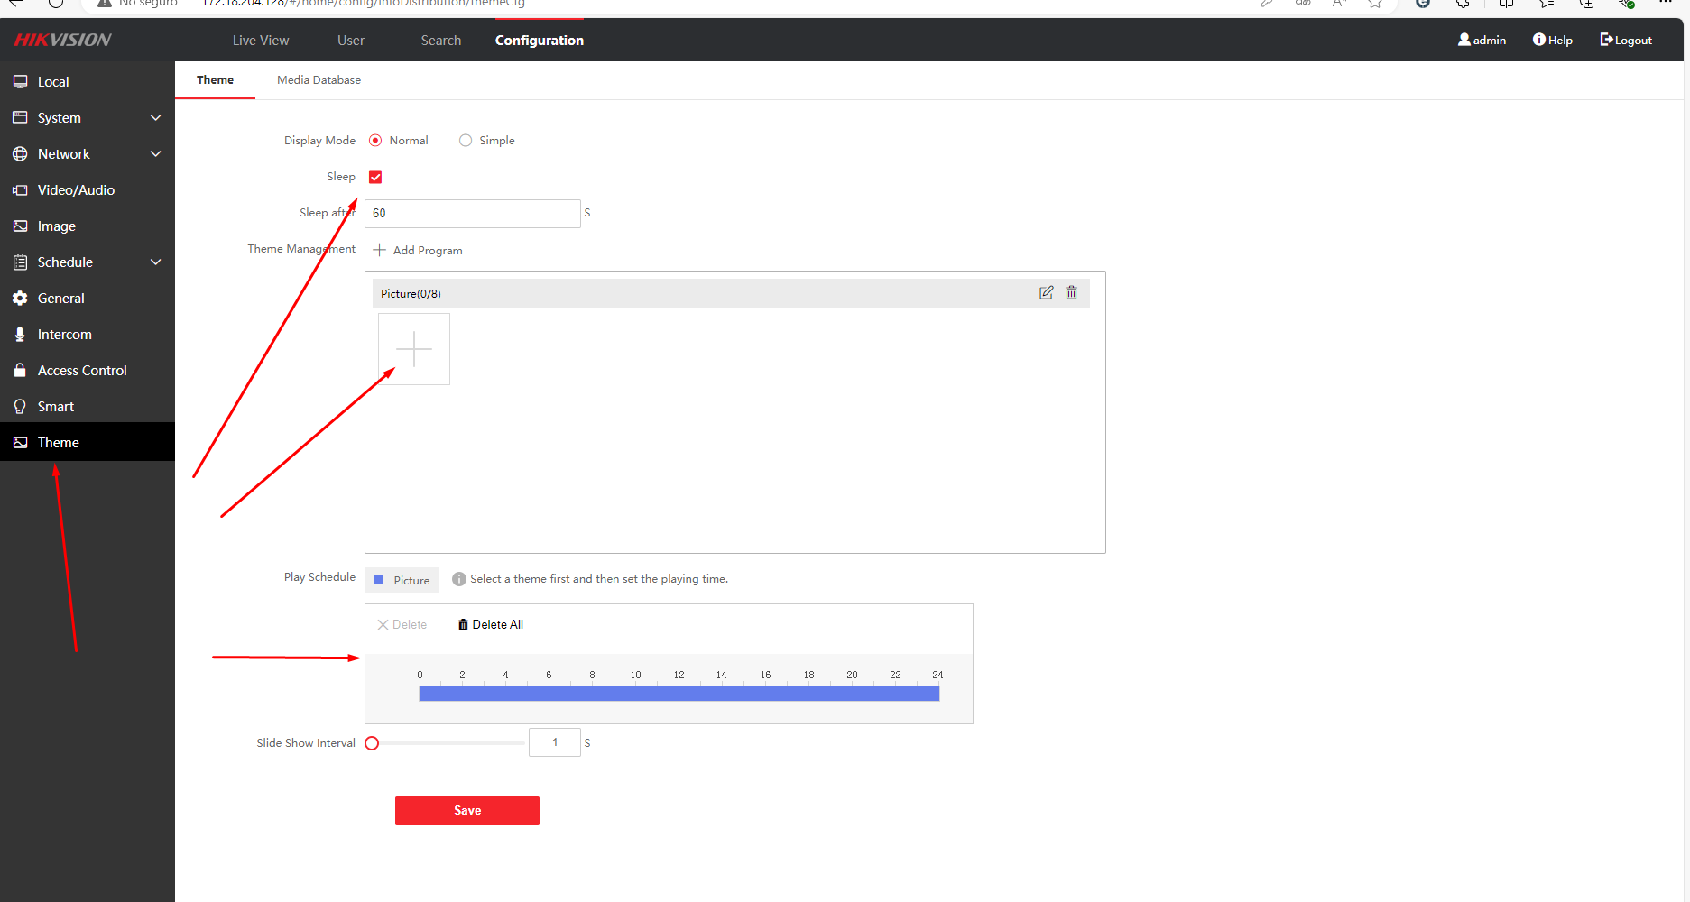This screenshot has width=1690, height=902.
Task: Click the Sleep after input field
Action: 472,214
